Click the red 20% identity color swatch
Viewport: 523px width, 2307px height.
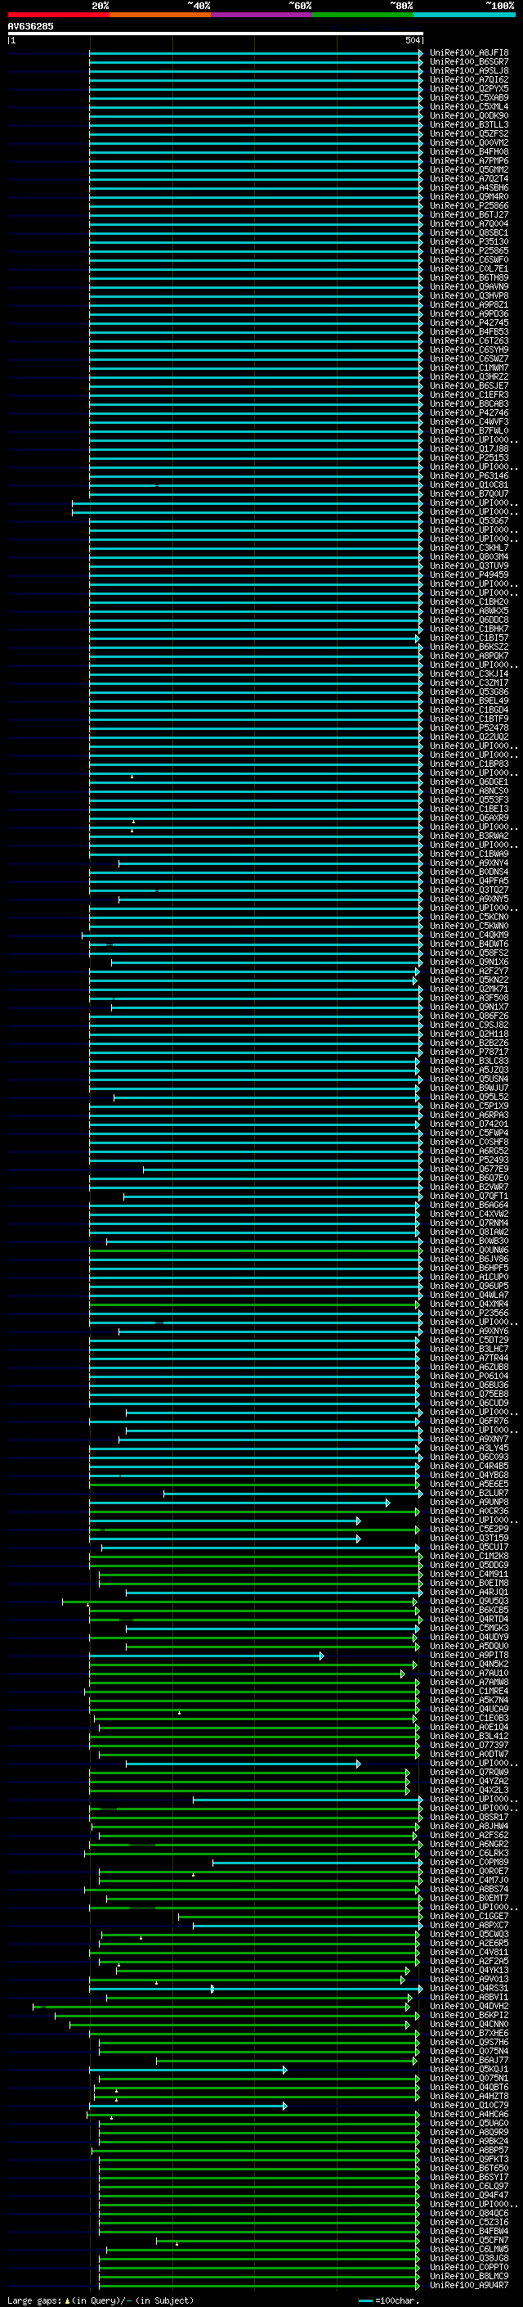(58, 15)
